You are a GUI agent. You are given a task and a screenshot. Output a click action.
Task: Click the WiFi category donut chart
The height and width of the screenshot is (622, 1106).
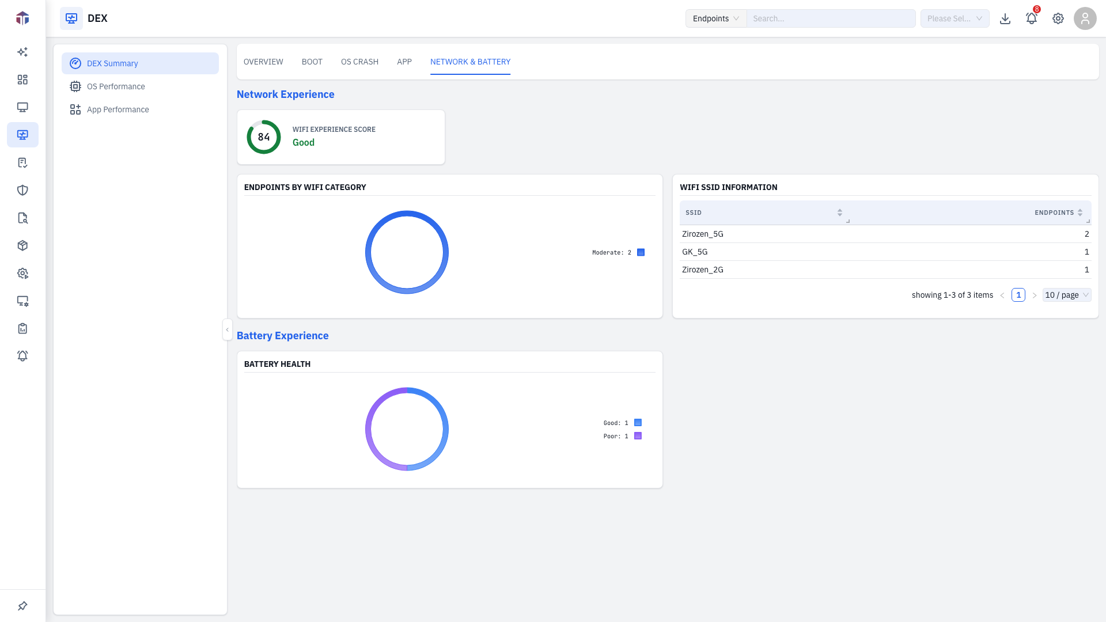click(407, 252)
